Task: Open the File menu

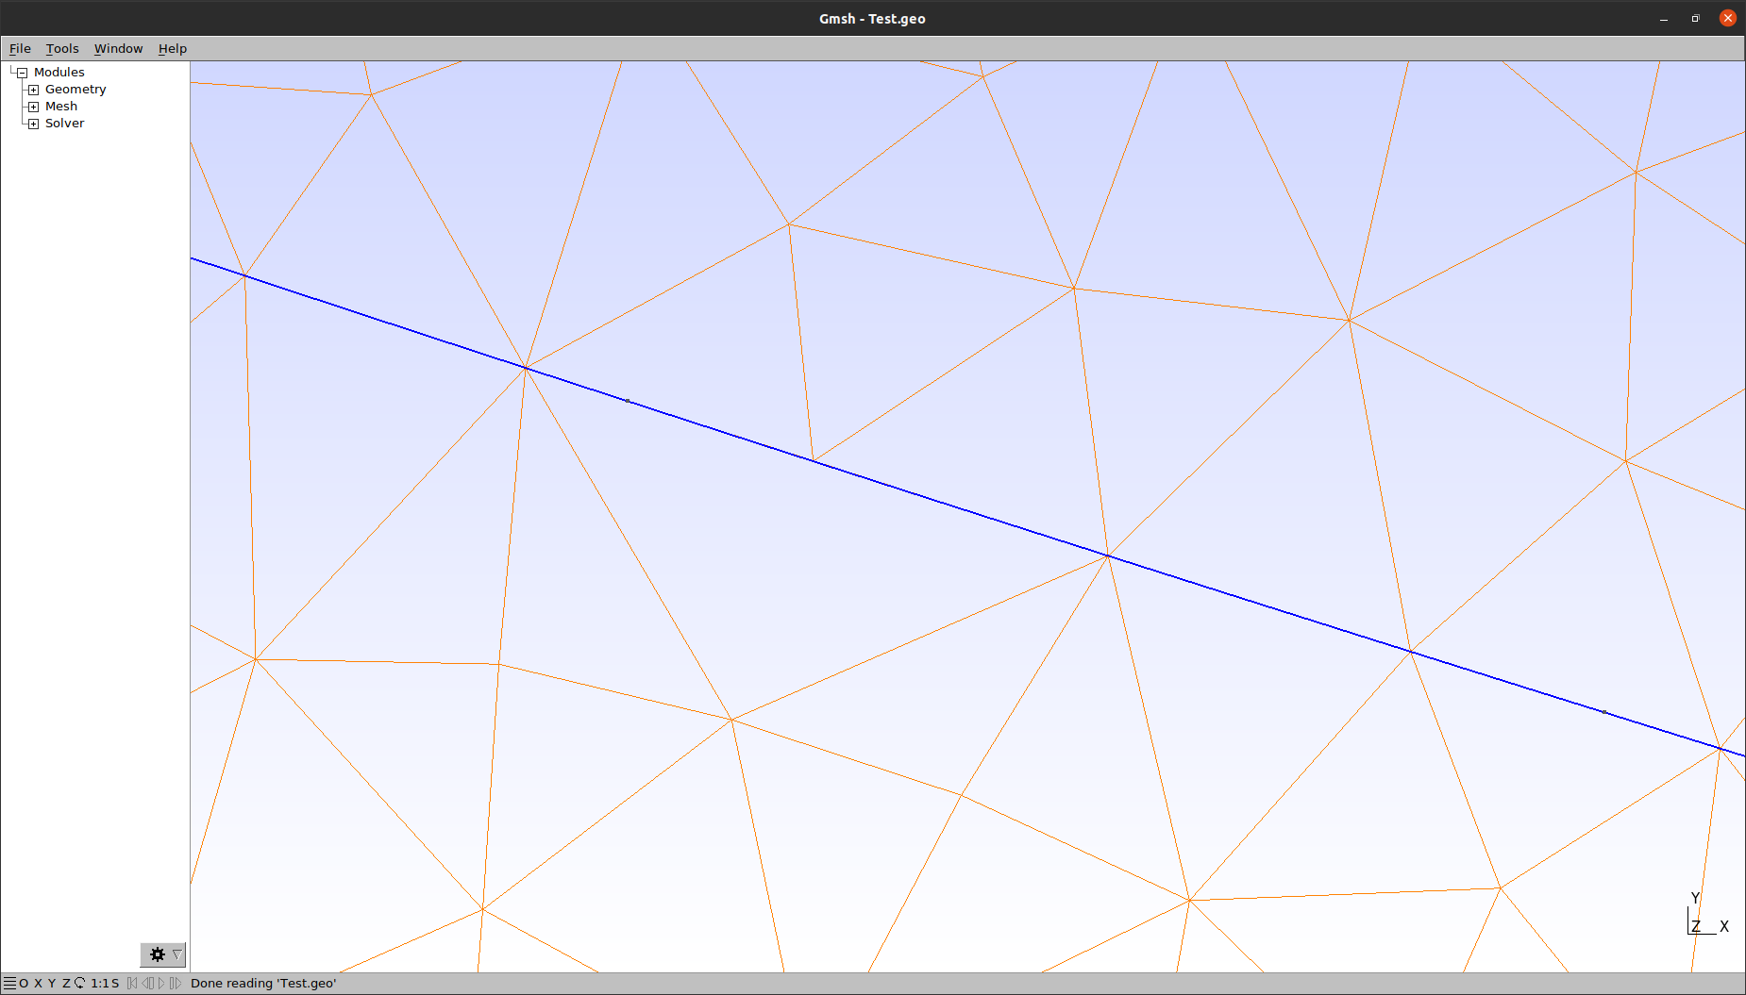Action: (x=20, y=48)
